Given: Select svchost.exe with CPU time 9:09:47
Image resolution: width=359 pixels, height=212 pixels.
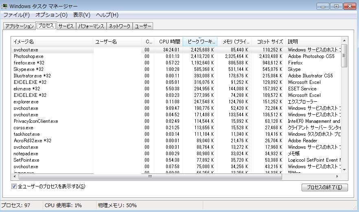Looking at the screenshot, I should coord(176,108).
